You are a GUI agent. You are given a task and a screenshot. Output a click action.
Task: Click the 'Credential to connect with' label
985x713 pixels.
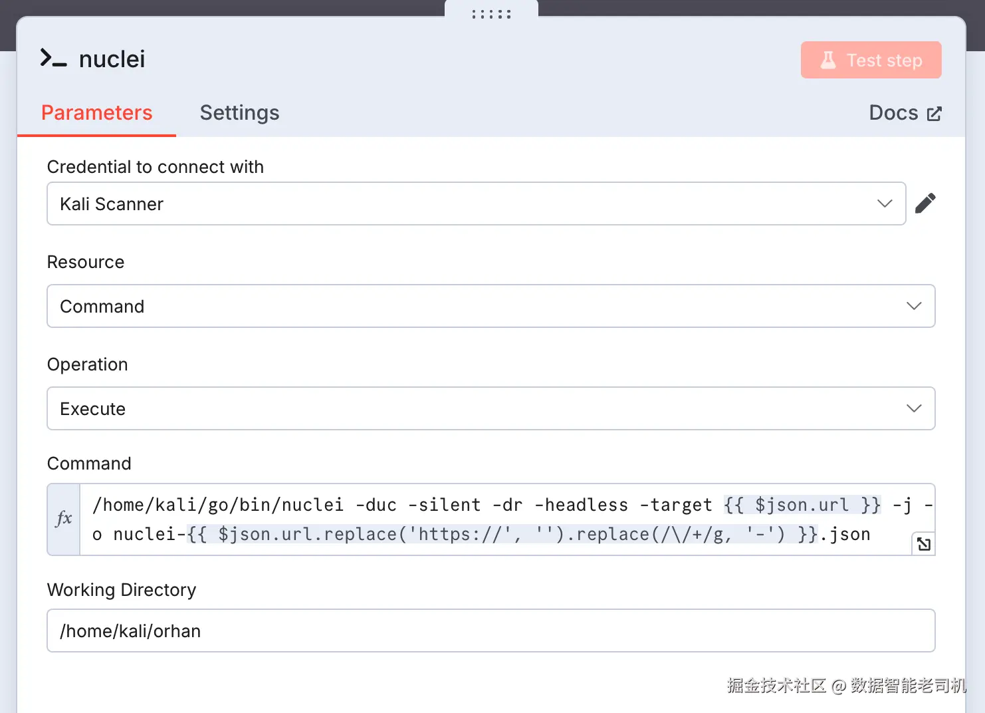(x=156, y=167)
